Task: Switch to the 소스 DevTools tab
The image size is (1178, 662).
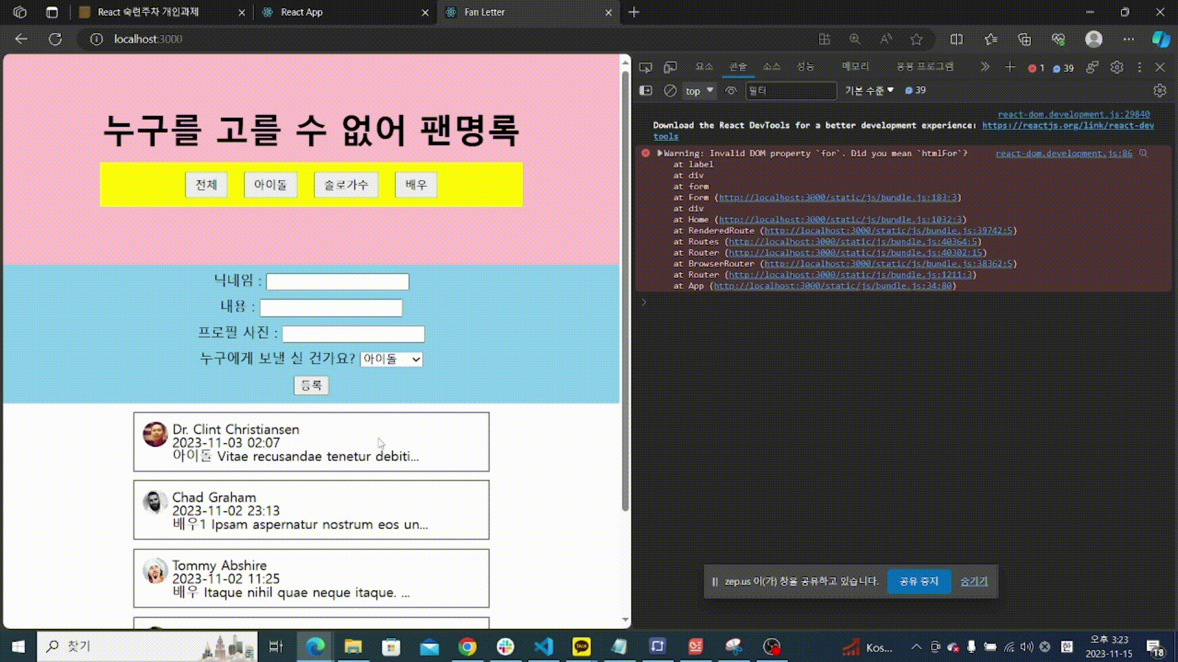Action: [771, 67]
